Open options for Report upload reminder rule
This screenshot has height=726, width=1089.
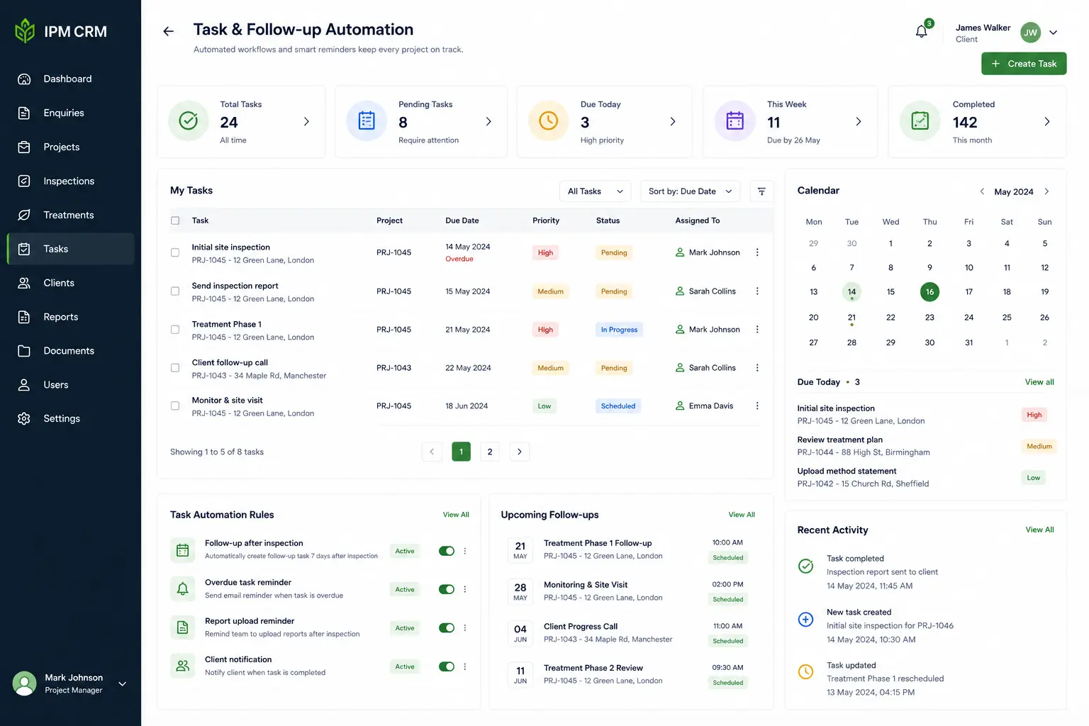coord(465,628)
